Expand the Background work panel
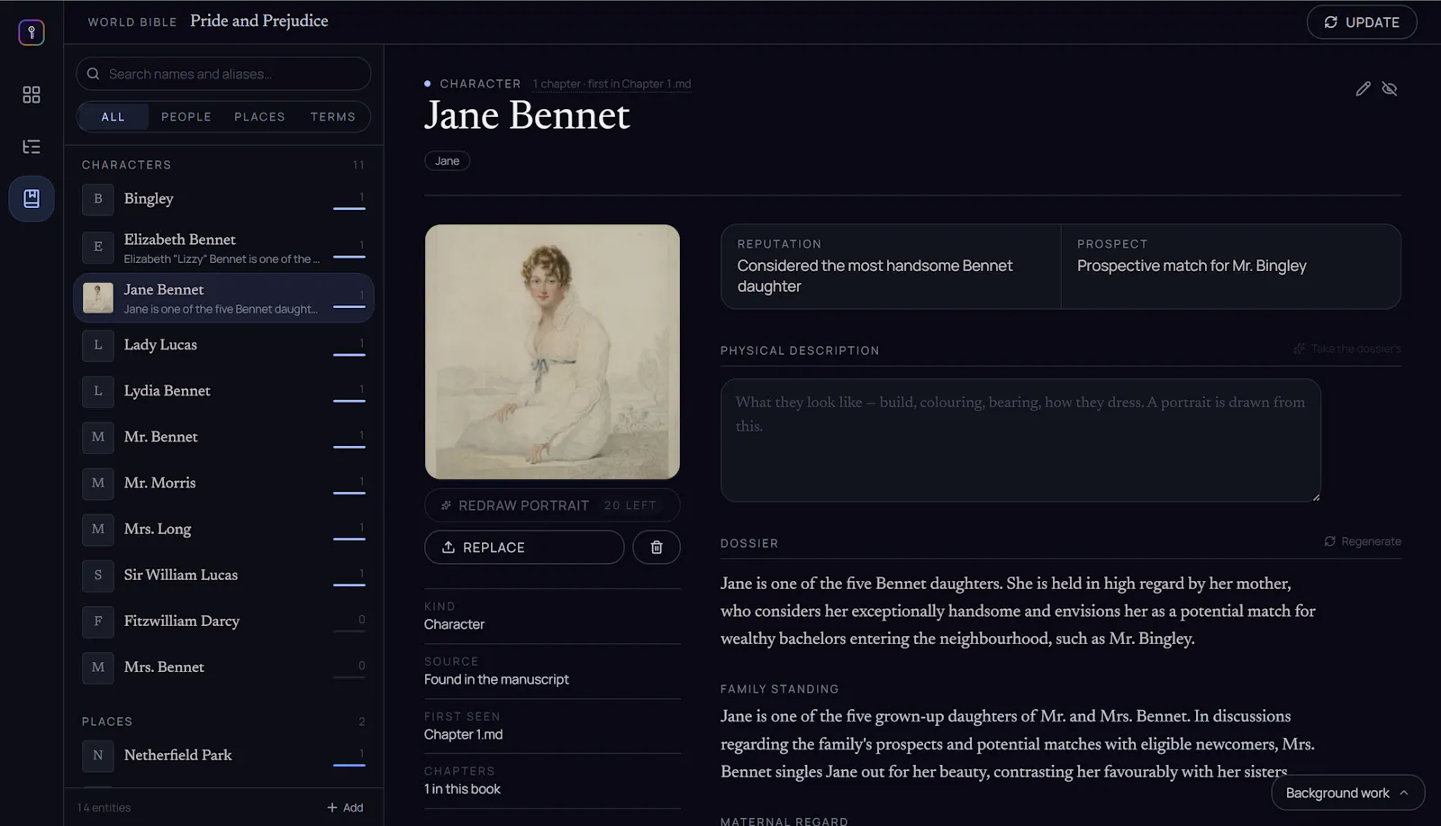The height and width of the screenshot is (826, 1441). [x=1347, y=793]
